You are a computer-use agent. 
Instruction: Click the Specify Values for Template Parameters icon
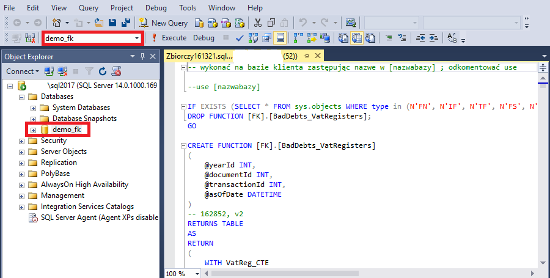pyautogui.click(x=452, y=38)
